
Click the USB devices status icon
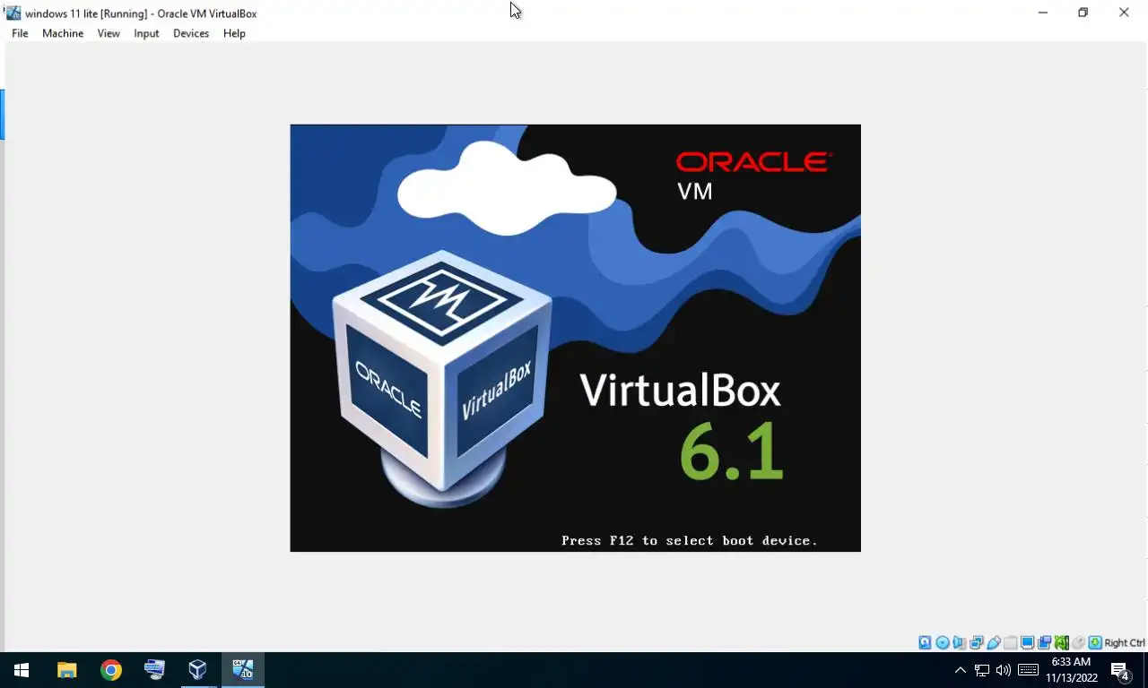(x=994, y=642)
